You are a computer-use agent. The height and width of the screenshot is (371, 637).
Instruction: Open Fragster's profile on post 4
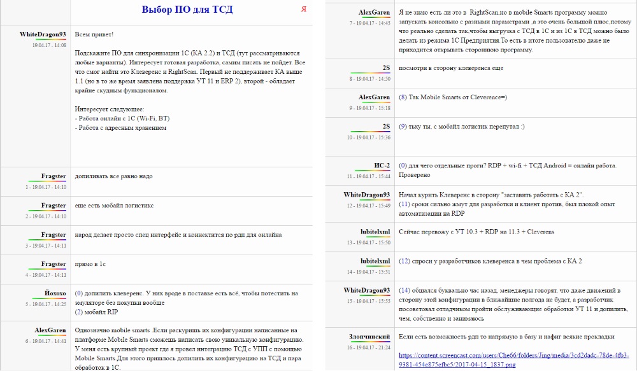pos(54,264)
